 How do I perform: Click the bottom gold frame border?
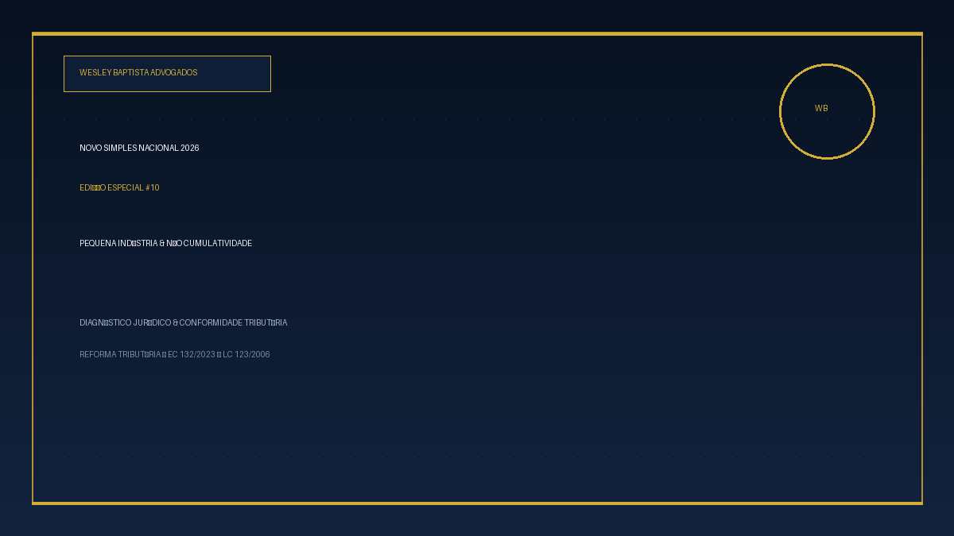coord(477,503)
